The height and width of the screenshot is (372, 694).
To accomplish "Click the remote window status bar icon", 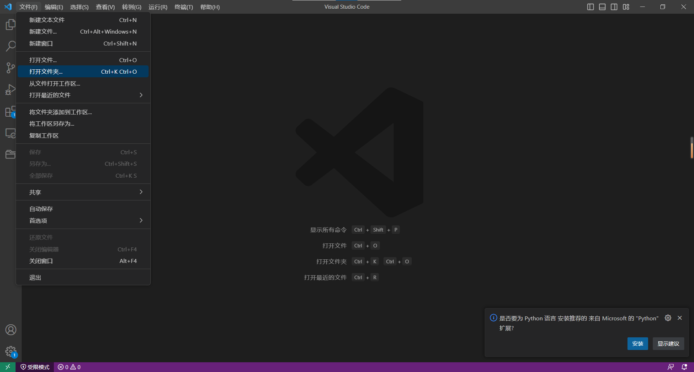I will point(8,367).
